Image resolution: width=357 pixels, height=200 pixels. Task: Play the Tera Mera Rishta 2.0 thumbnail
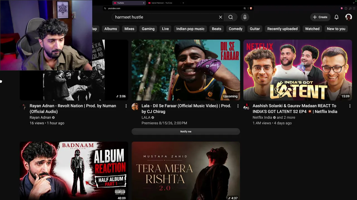(186, 171)
